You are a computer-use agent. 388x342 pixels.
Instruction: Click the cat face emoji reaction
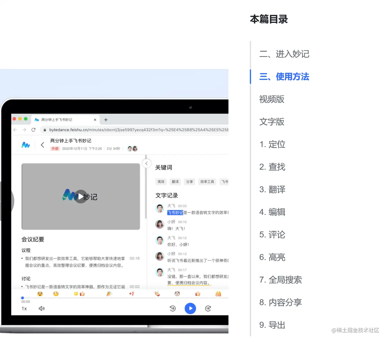click(x=177, y=294)
